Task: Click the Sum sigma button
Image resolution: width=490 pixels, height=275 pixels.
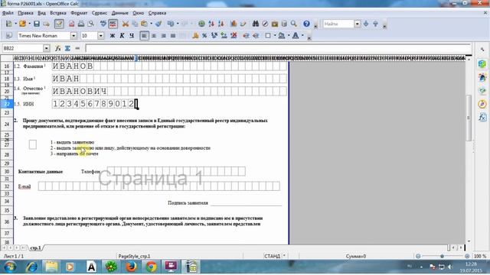Action: pyautogui.click(x=67, y=48)
